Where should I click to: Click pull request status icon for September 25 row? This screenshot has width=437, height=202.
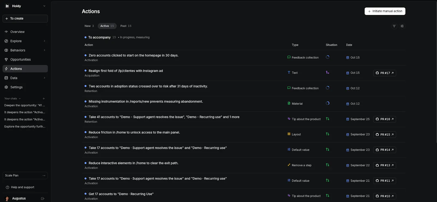click(327, 119)
